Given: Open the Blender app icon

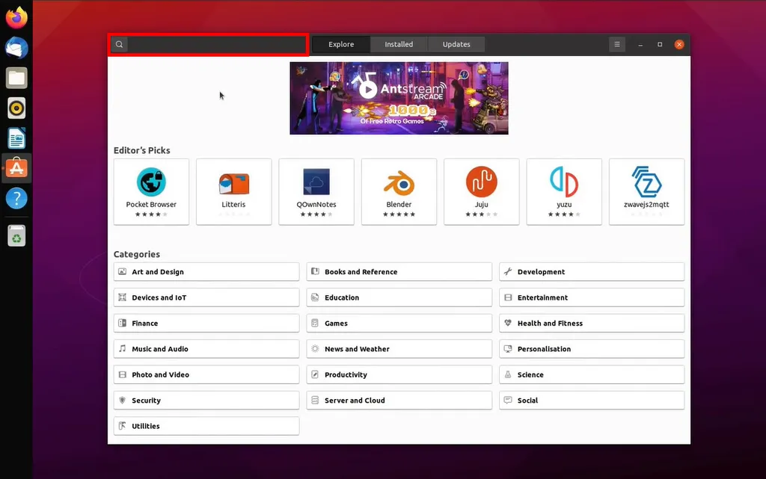Looking at the screenshot, I should (399, 182).
